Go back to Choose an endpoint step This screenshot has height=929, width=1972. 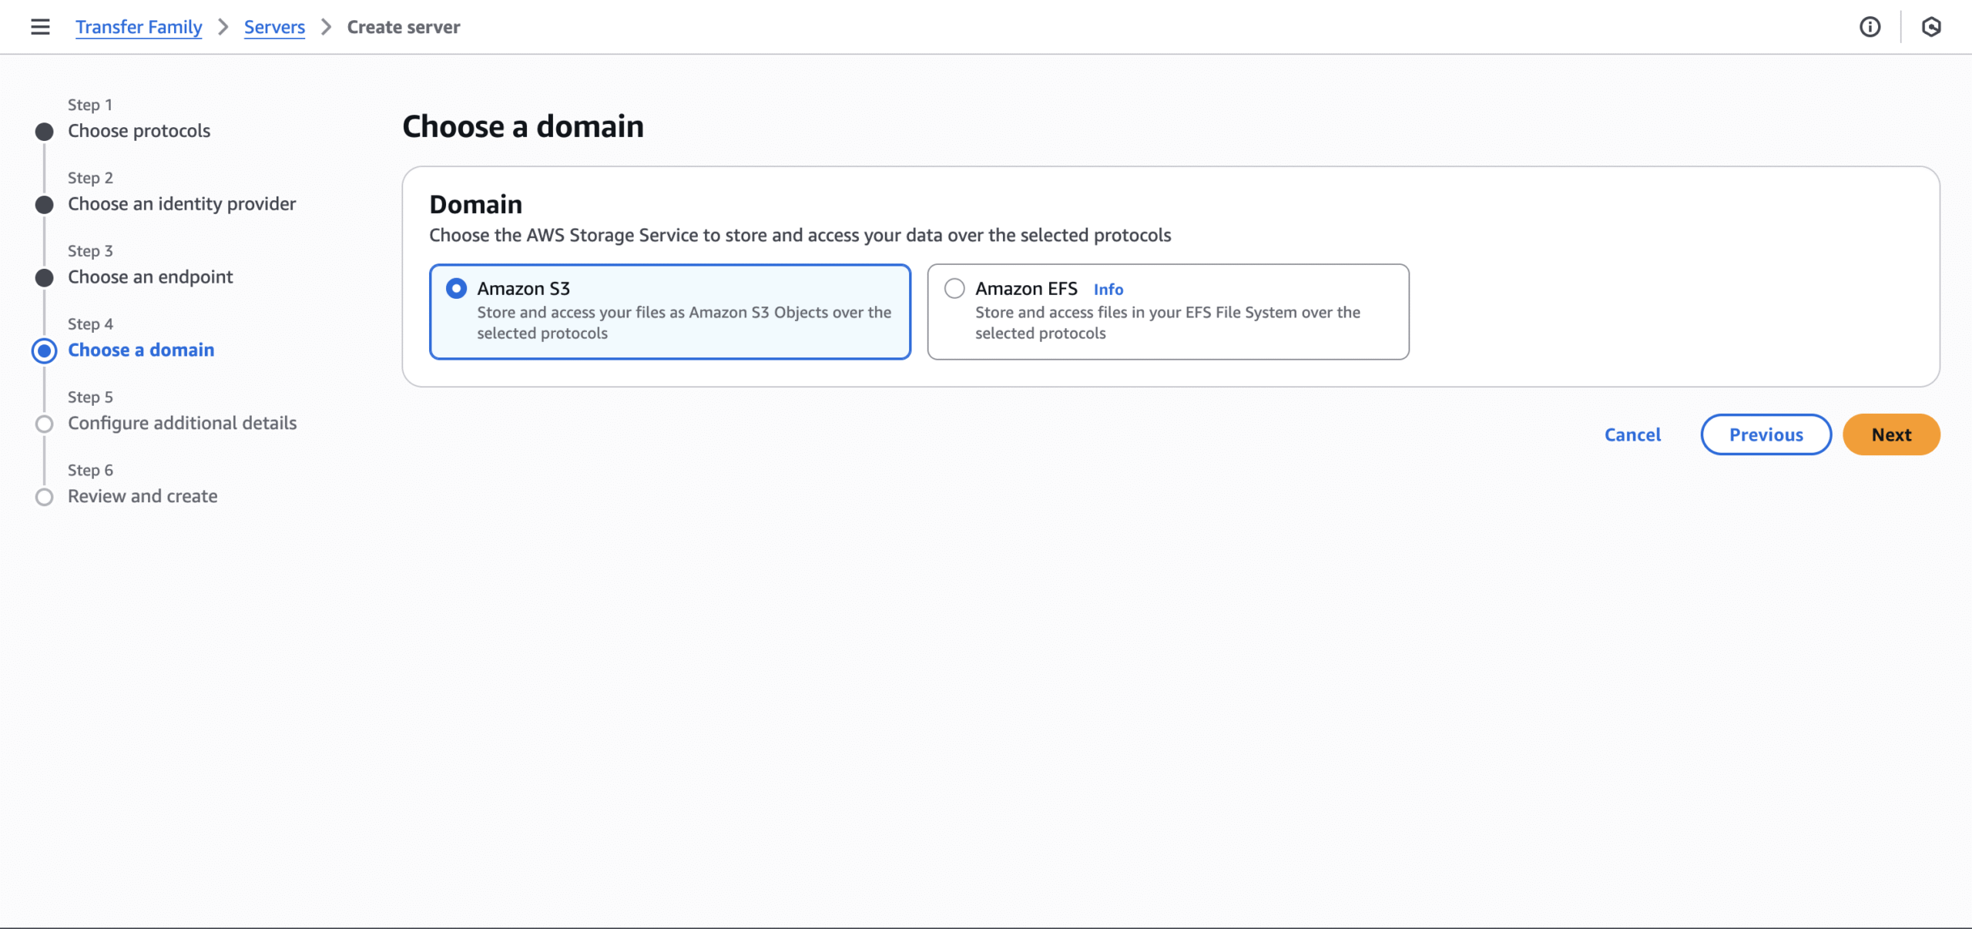pos(150,277)
